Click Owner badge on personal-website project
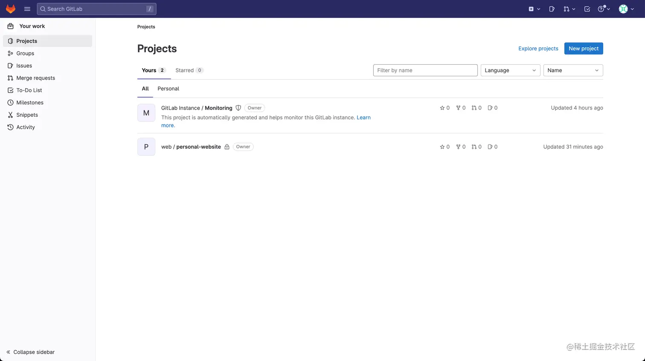The image size is (645, 361). pyautogui.click(x=243, y=147)
